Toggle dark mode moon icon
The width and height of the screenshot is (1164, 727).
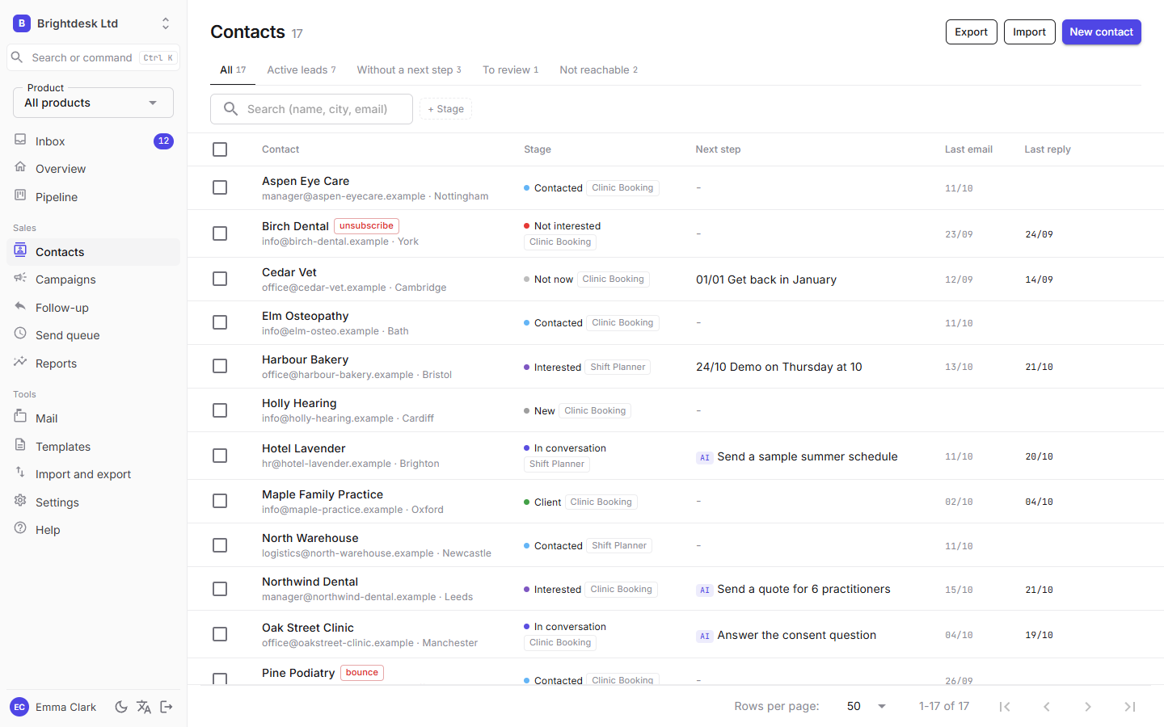click(121, 707)
